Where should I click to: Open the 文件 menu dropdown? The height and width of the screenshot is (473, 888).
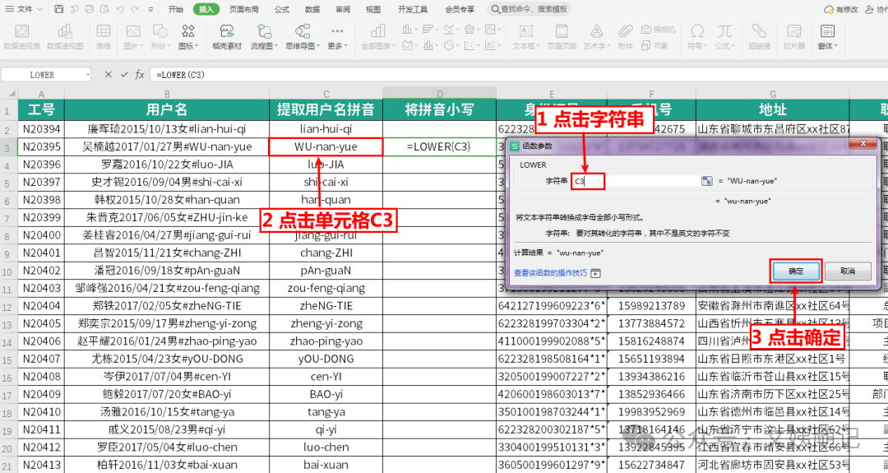pos(25,9)
